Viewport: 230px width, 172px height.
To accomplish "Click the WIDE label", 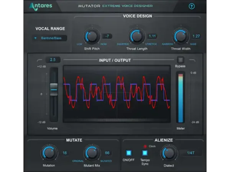I will [193, 44].
